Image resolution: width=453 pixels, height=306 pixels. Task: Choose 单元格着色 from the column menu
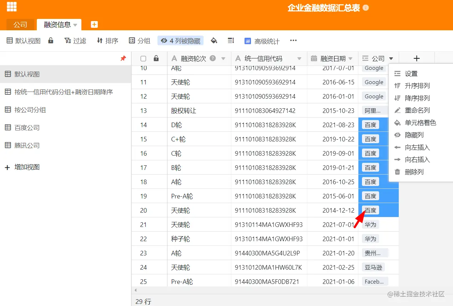[x=421, y=123]
